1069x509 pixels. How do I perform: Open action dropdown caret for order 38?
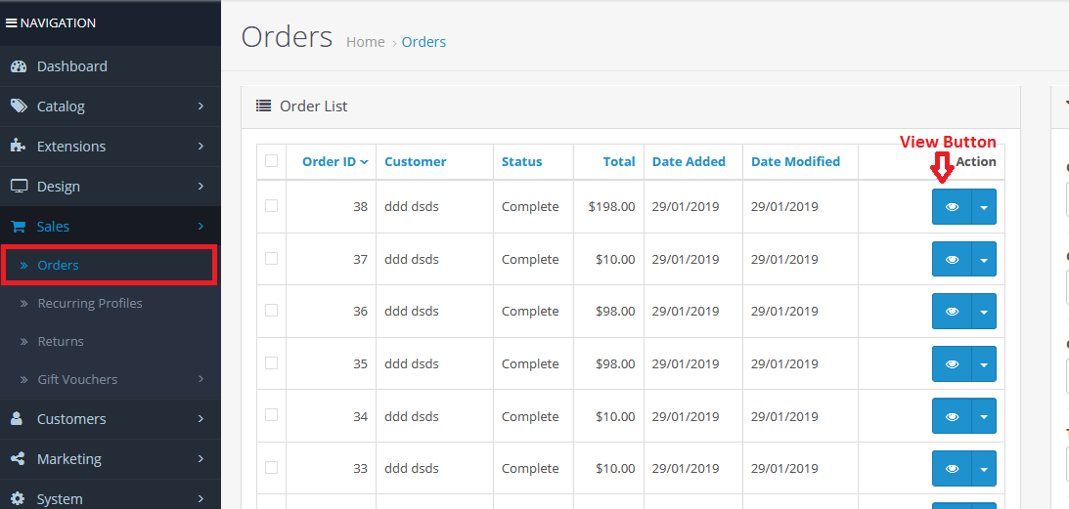point(984,206)
